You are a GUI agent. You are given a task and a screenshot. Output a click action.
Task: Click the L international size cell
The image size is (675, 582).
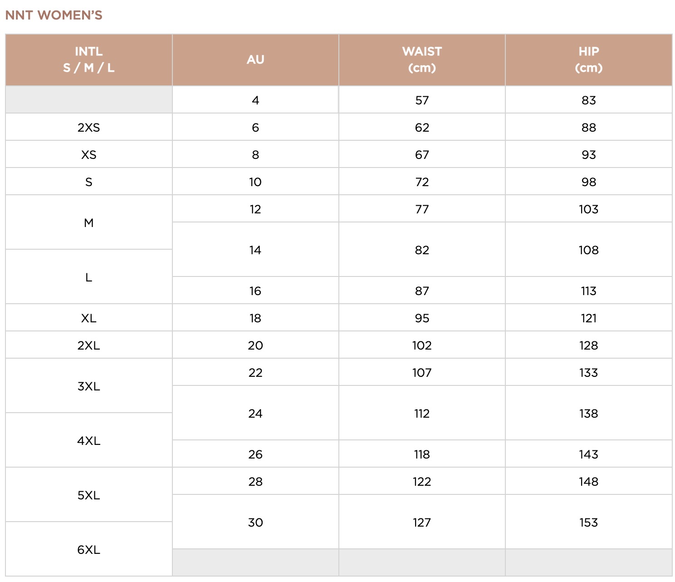tap(89, 277)
